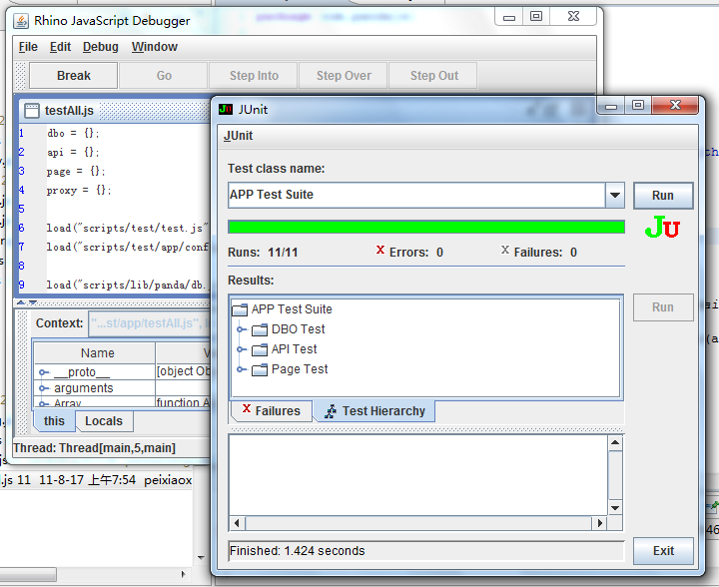719x587 pixels.
Task: Click the testAll.js document icon in the title
Action: click(32, 111)
